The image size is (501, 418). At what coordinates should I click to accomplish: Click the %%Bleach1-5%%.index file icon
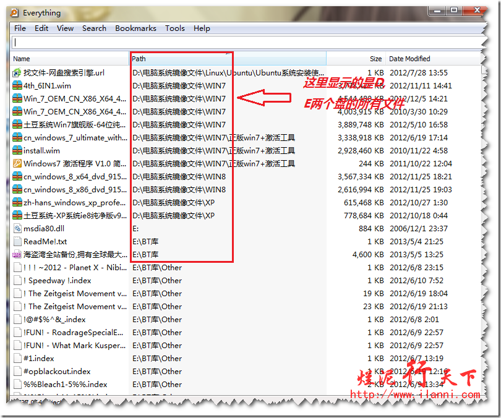[x=17, y=385]
